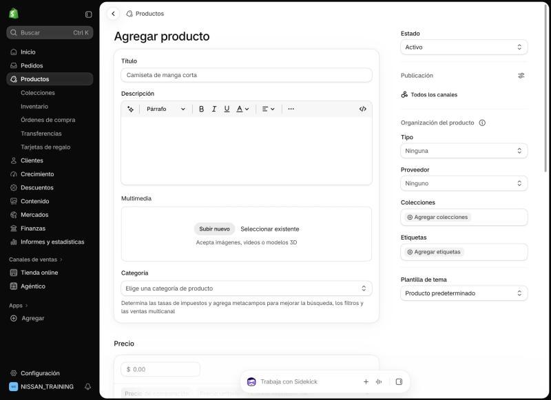This screenshot has width=551, height=400.
Task: Collapse the sidebar with the panel icon
Action: tap(89, 14)
